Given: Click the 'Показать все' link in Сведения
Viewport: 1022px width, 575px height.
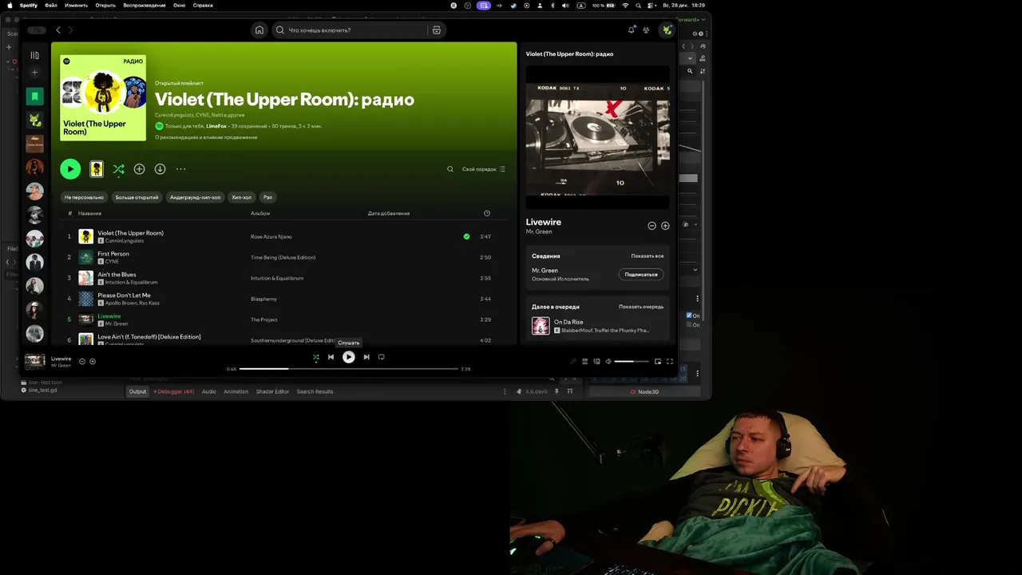Looking at the screenshot, I should click(648, 256).
